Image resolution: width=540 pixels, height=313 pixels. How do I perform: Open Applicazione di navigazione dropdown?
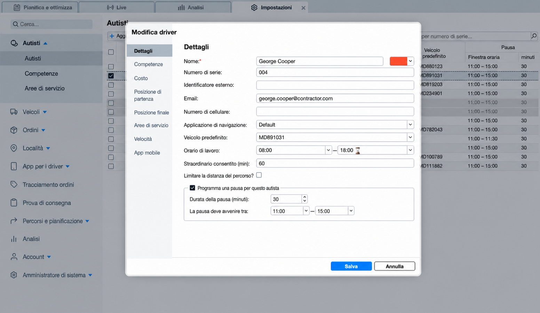(x=410, y=125)
